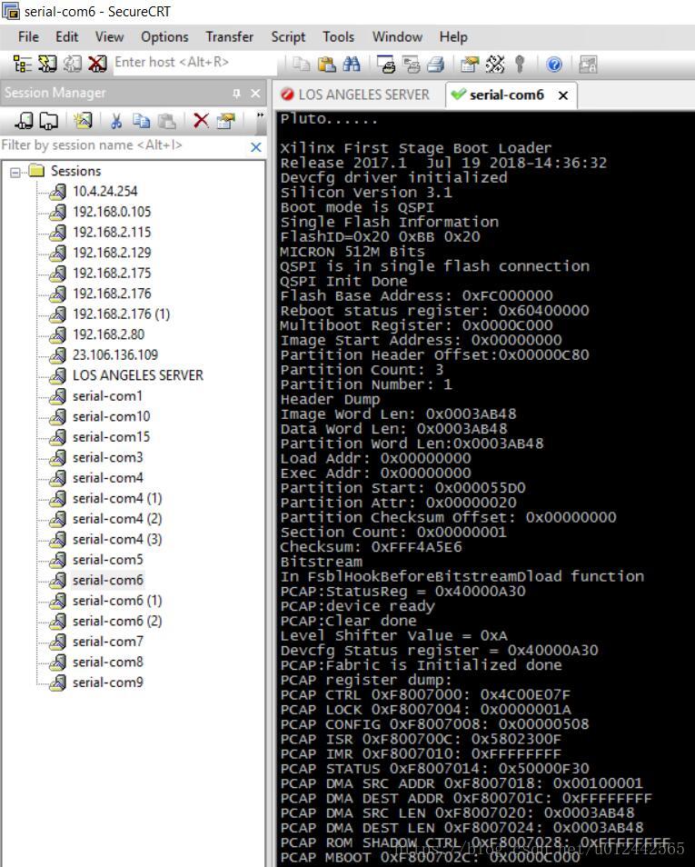Open the View menu

(110, 37)
